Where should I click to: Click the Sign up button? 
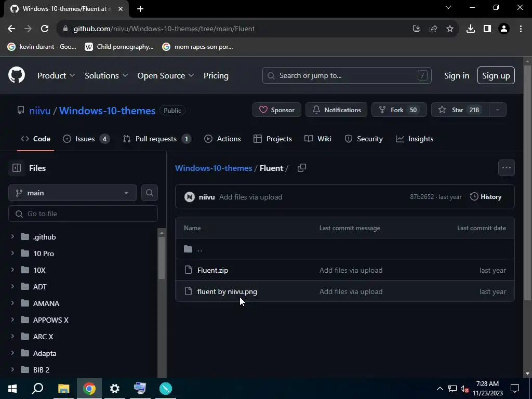[x=496, y=75]
